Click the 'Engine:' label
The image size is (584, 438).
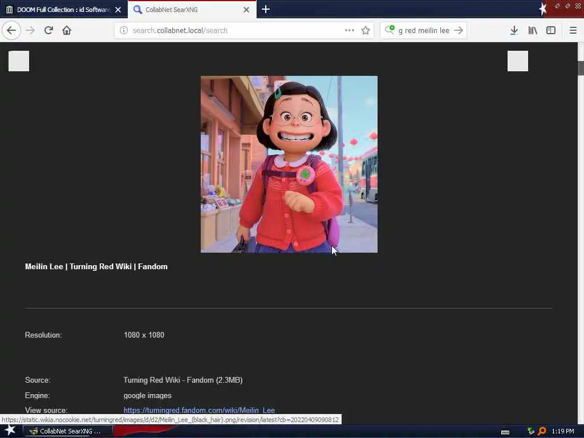(37, 396)
